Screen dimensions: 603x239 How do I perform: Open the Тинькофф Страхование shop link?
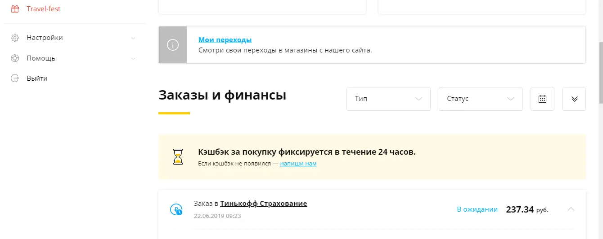pyautogui.click(x=264, y=204)
